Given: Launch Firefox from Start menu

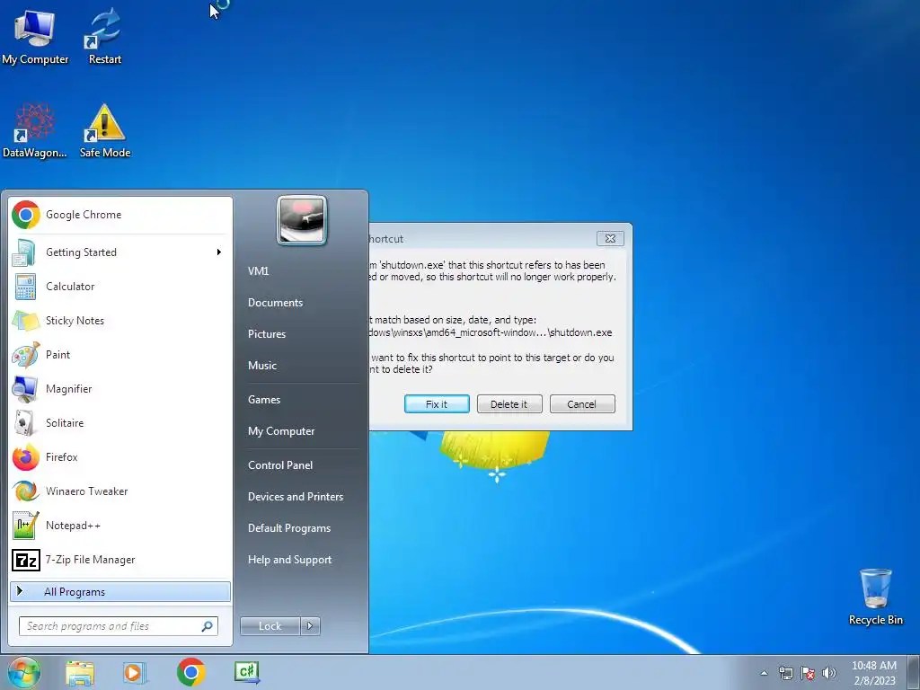Looking at the screenshot, I should click(x=121, y=457).
